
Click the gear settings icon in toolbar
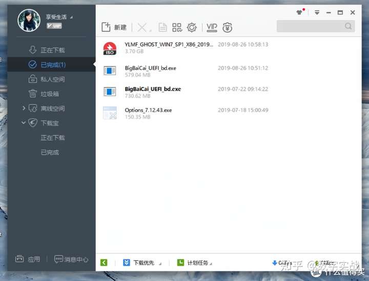[192, 27]
